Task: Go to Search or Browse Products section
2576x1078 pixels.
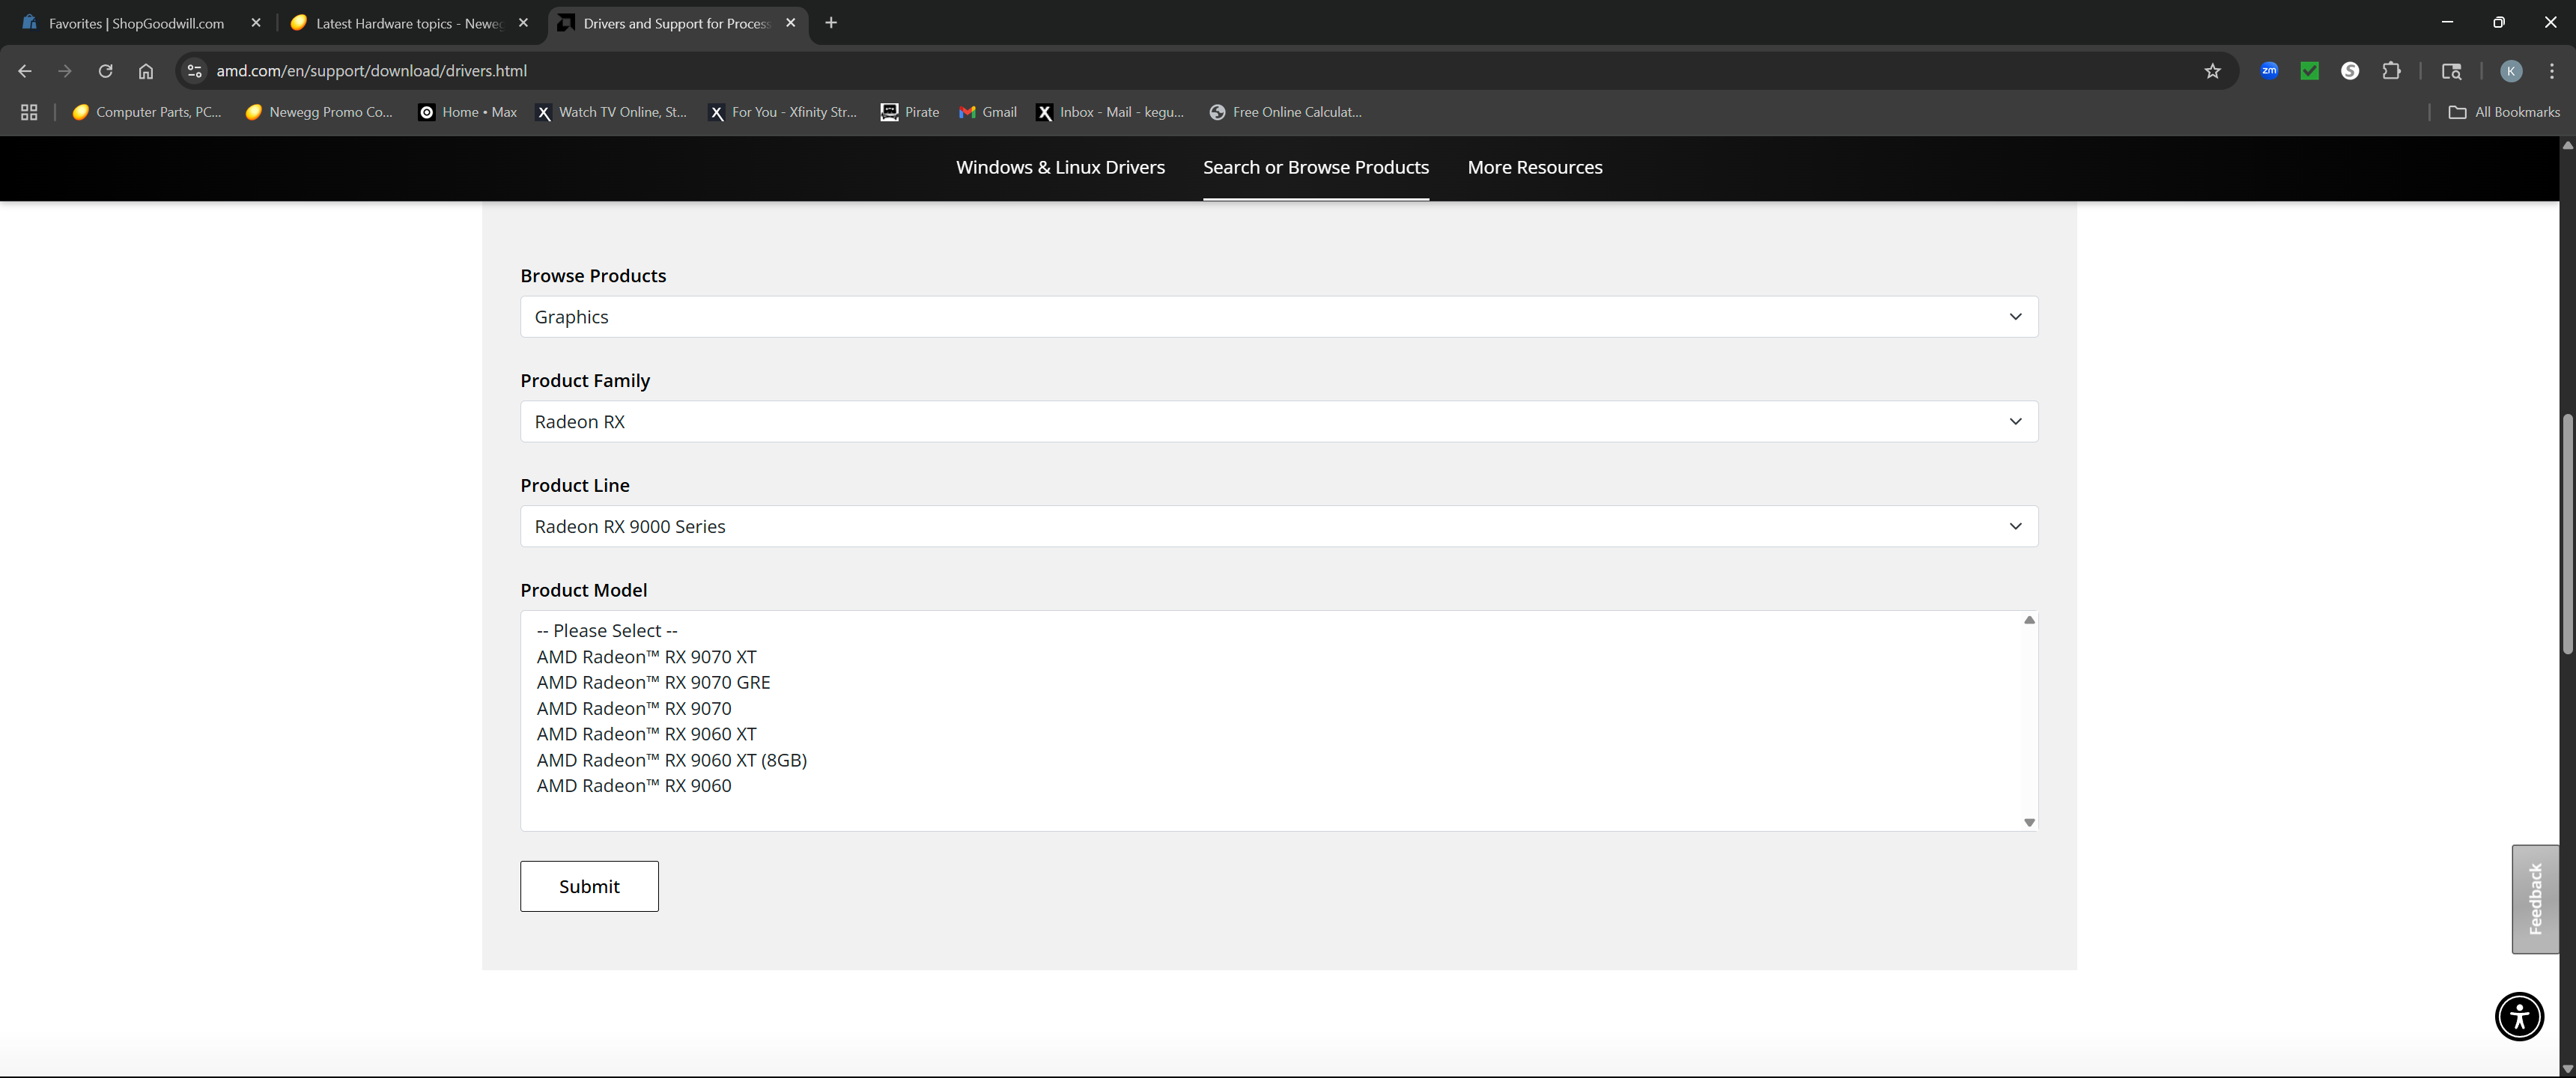Action: coord(1315,167)
